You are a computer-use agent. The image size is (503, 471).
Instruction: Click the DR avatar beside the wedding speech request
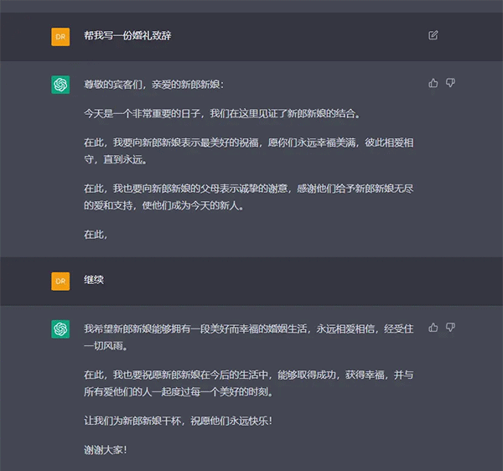click(60, 37)
